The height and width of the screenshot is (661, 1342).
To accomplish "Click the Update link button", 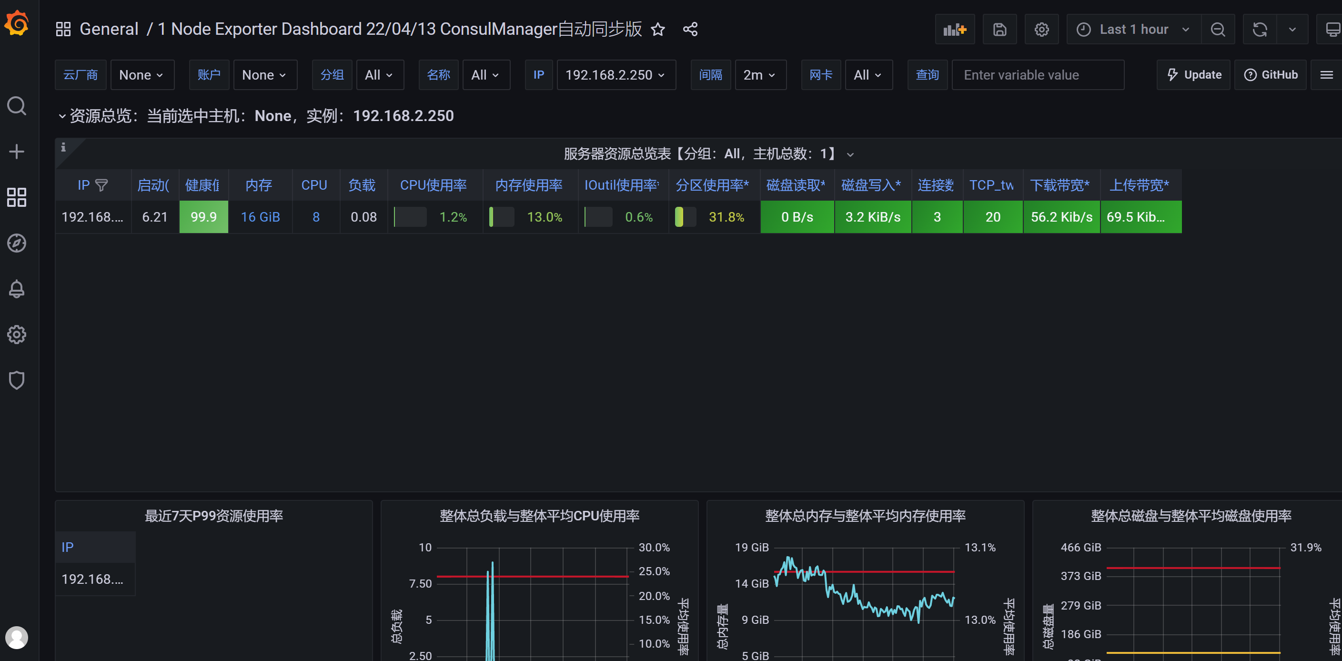I will [1193, 75].
